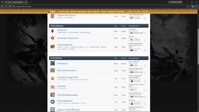The width and height of the screenshot is (199, 112).
Task: Open the iCCup Television subforum
Action: 74,32
